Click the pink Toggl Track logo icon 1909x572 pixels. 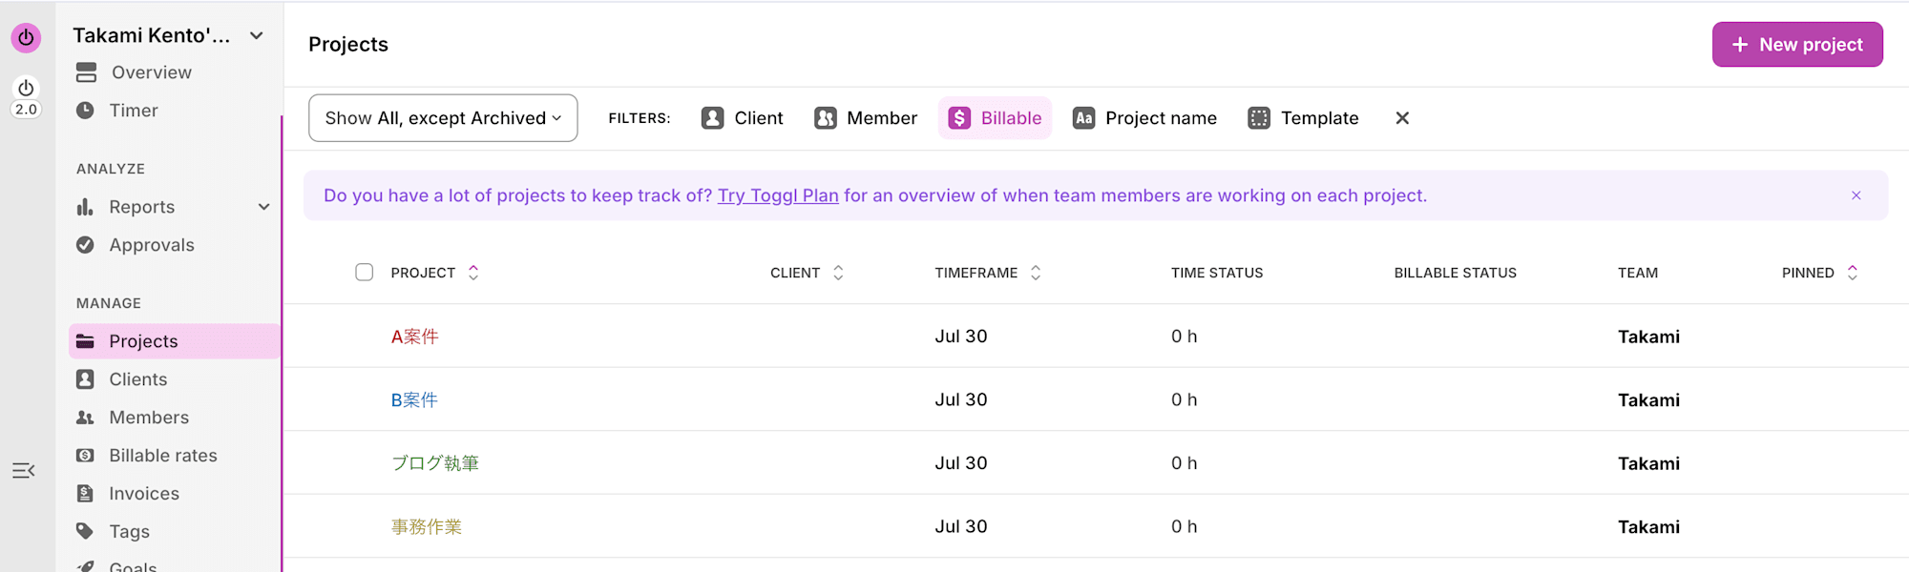(x=26, y=37)
